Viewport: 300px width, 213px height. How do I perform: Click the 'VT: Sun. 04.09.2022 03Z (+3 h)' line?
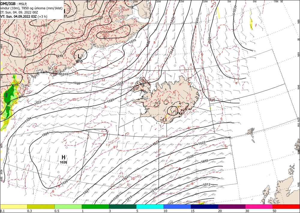(24, 17)
